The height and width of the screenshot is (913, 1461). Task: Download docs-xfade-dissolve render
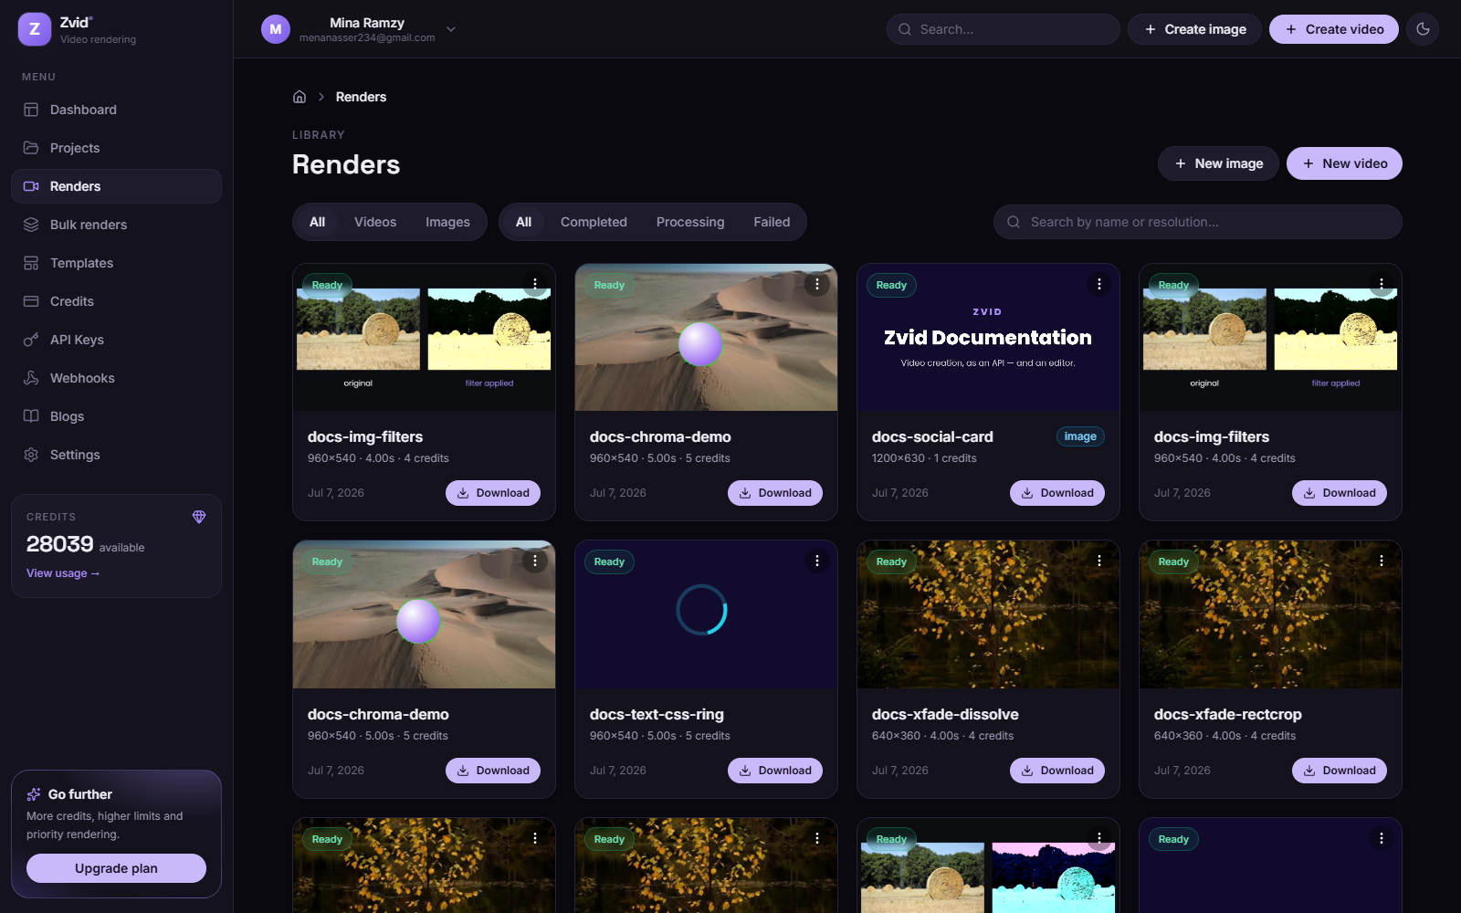tap(1057, 771)
